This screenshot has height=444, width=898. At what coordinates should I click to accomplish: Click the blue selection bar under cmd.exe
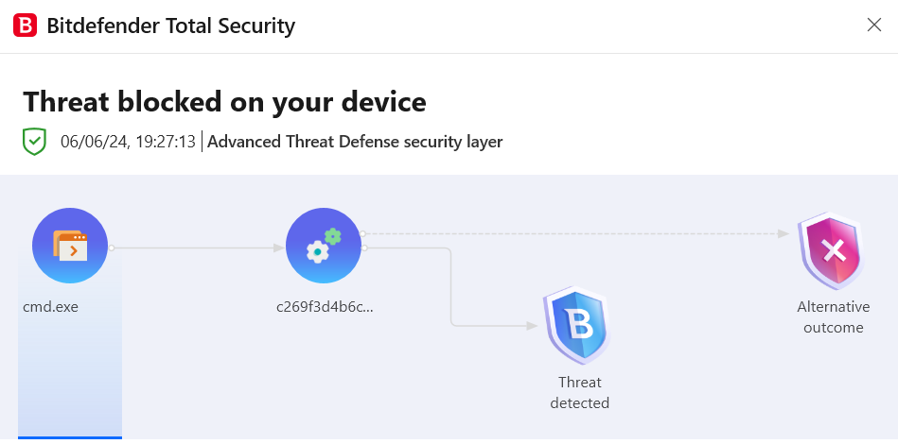click(x=70, y=437)
